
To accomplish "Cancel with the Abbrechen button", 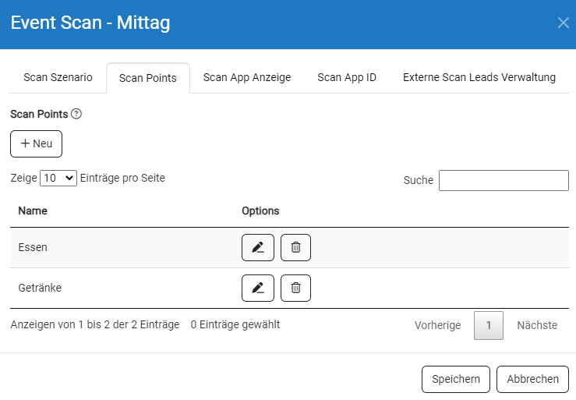I will [532, 379].
